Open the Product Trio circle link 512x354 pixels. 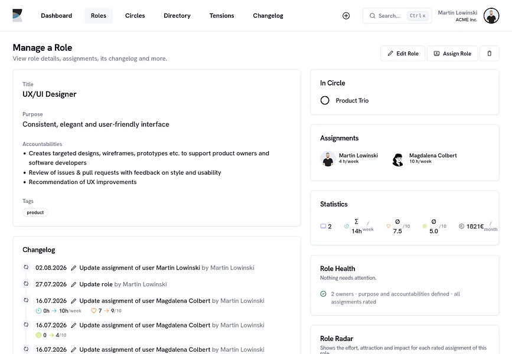click(352, 100)
